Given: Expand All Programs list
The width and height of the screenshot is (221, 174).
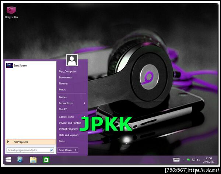Looking at the screenshot, I should pyautogui.click(x=31, y=142).
